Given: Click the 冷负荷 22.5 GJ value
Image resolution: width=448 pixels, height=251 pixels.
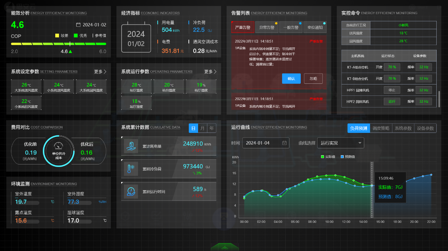Looking at the screenshot, I should pos(203,30).
